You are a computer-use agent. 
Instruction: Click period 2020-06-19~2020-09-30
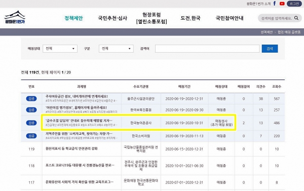184,110
